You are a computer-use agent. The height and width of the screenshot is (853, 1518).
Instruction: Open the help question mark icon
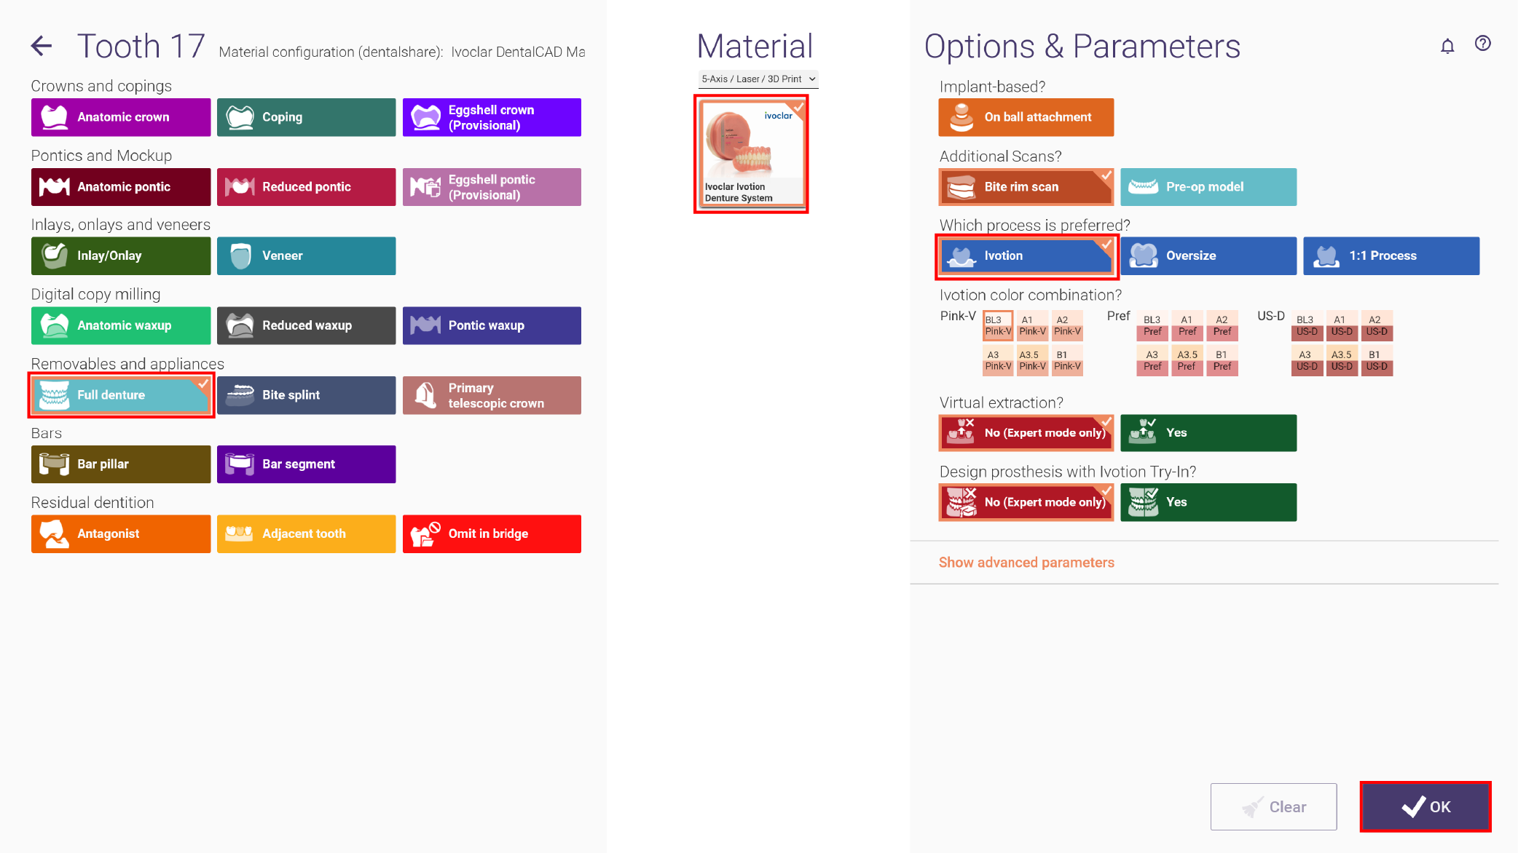tap(1482, 44)
